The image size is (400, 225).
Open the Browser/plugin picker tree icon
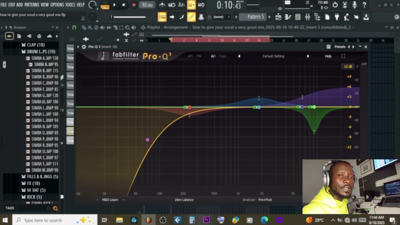(317, 17)
